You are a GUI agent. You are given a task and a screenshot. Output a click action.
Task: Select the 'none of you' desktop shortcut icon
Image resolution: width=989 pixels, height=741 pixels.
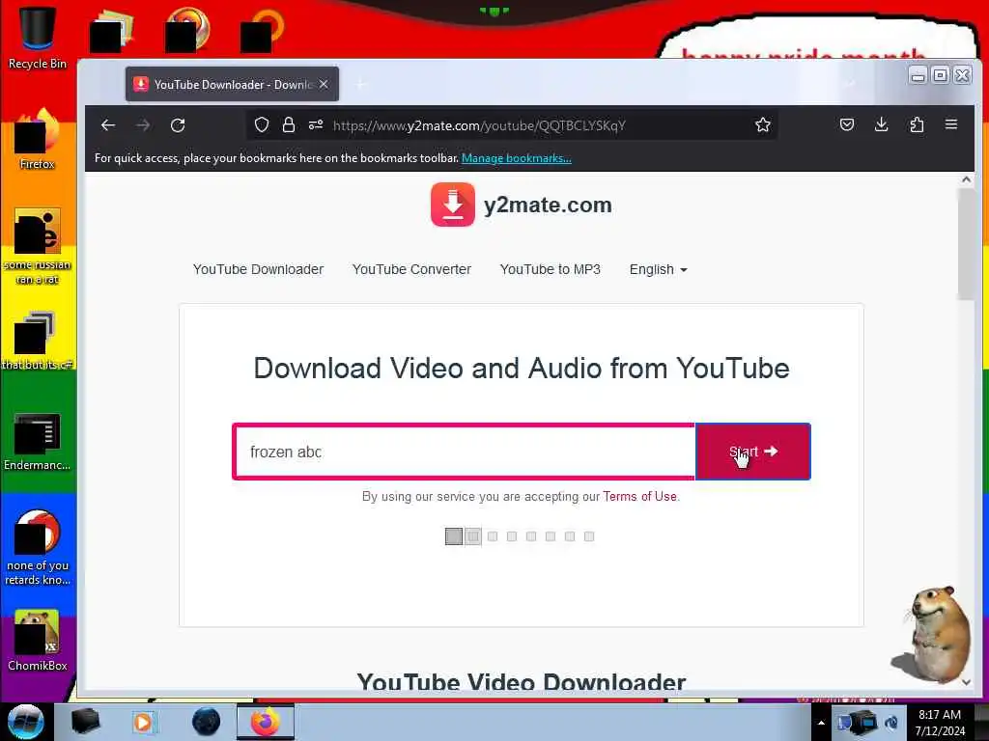(38, 547)
